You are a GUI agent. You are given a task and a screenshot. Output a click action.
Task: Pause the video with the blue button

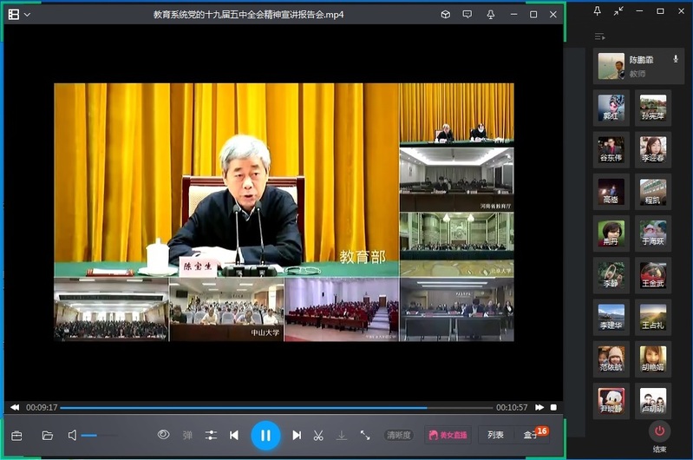pos(265,435)
